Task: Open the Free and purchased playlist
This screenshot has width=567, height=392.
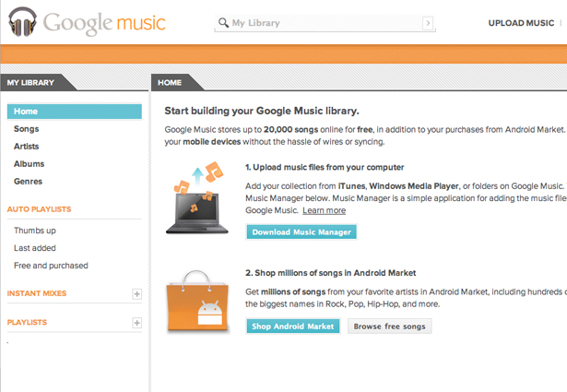Action: pyautogui.click(x=51, y=266)
